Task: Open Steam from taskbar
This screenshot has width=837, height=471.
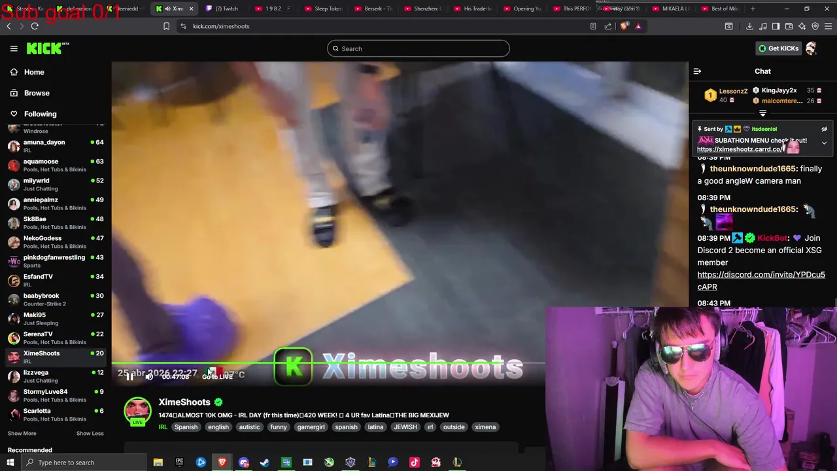Action: (x=265, y=462)
